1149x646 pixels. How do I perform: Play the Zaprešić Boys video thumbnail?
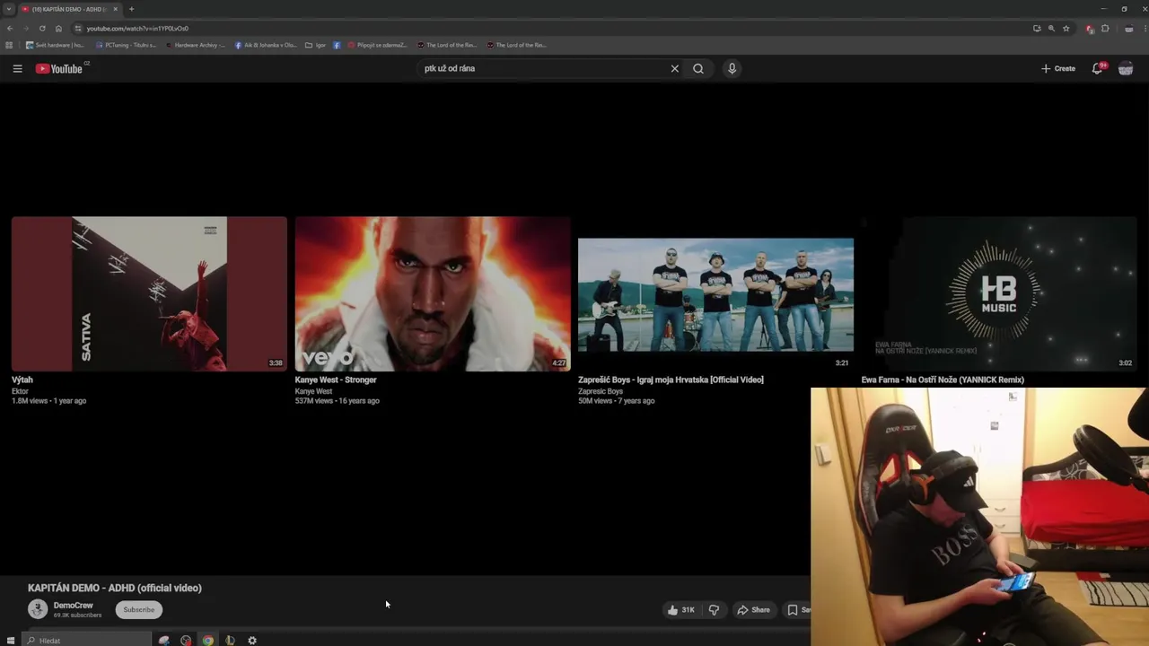click(x=715, y=293)
